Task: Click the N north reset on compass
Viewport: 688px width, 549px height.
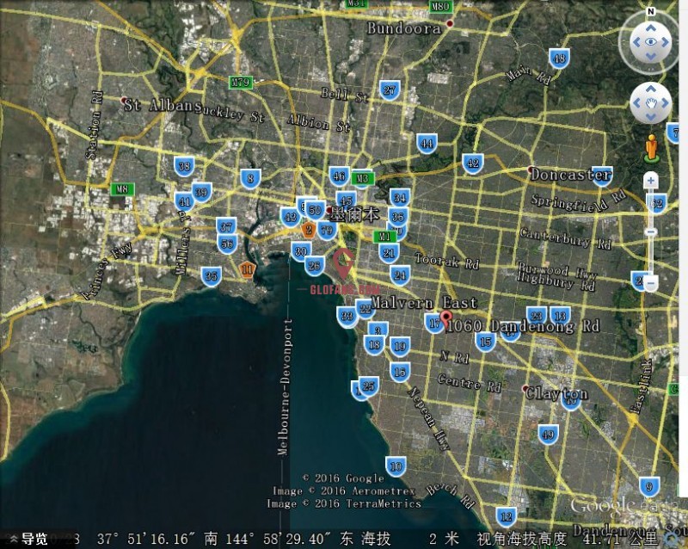Action: pyautogui.click(x=651, y=12)
